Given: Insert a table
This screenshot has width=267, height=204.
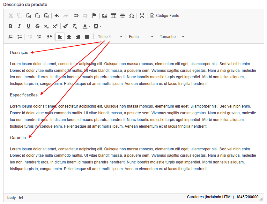Looking at the screenshot, I should tap(114, 16).
